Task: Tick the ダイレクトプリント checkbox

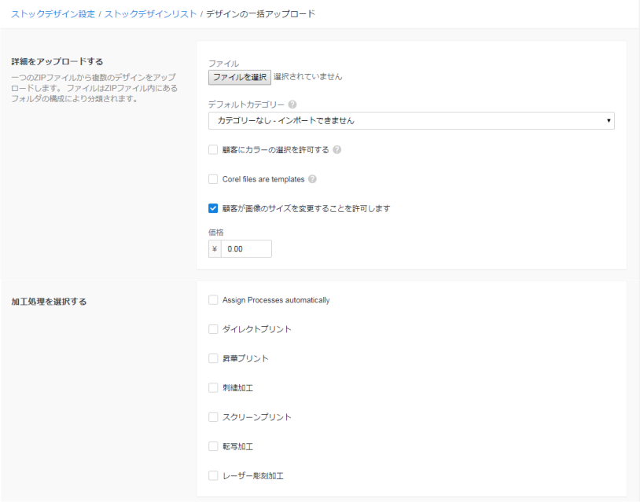Action: click(213, 329)
